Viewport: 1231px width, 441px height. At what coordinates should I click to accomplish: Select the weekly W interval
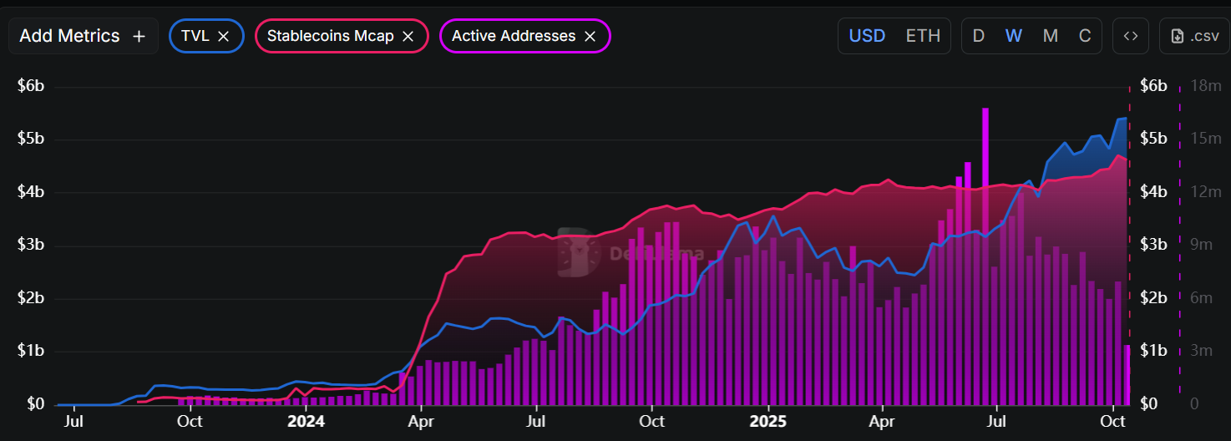click(x=1013, y=36)
